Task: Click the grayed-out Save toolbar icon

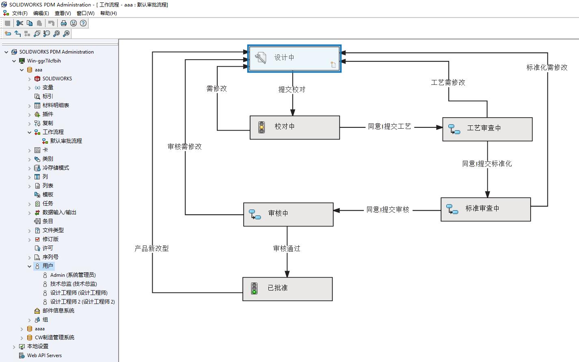Action: coord(7,23)
